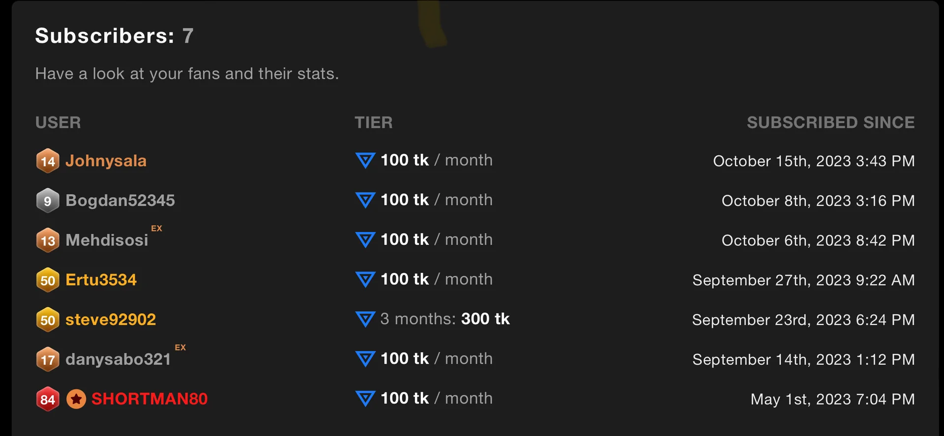Click Mehdisosi's level 13 badge icon
This screenshot has height=436, width=944.
tap(48, 240)
